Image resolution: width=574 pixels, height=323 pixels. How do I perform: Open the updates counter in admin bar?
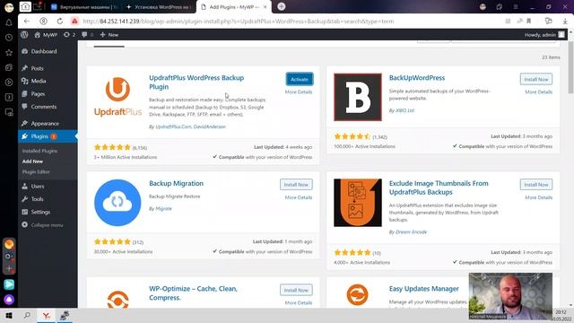point(69,35)
